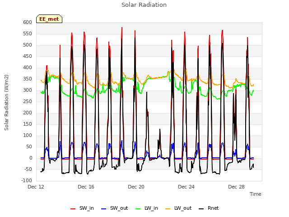Click the -50 y-axis tick label
Image resolution: width=289 pixels, height=217 pixels.
click(28, 170)
